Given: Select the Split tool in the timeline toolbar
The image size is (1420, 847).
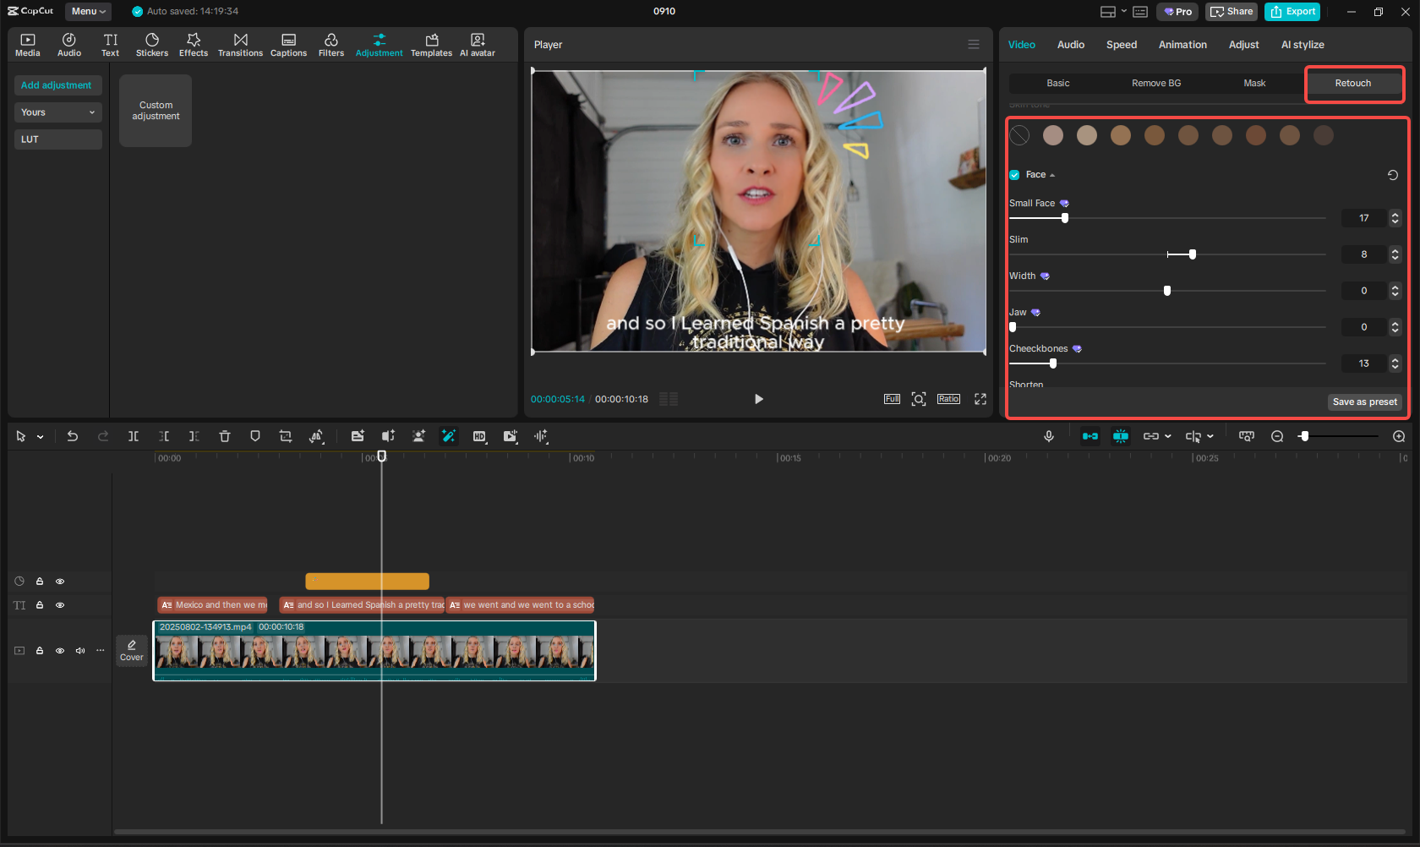Looking at the screenshot, I should 133,436.
